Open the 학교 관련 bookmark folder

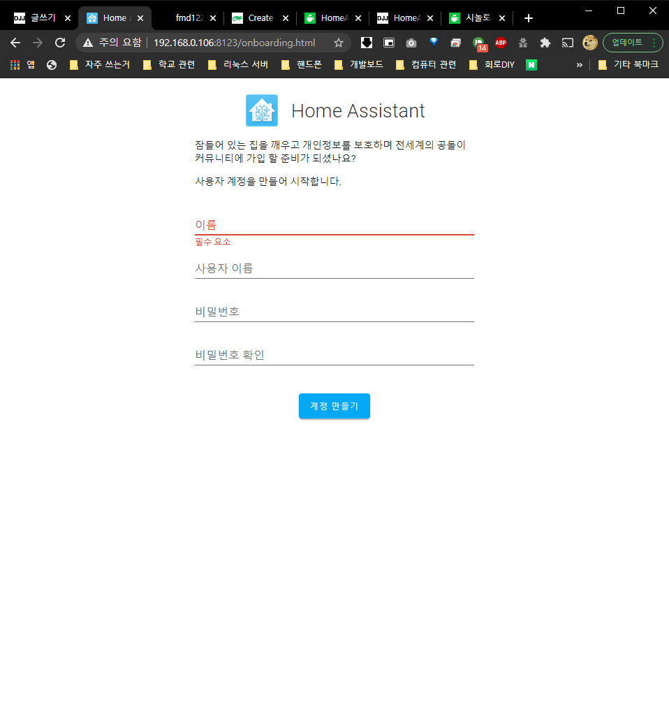(x=169, y=65)
